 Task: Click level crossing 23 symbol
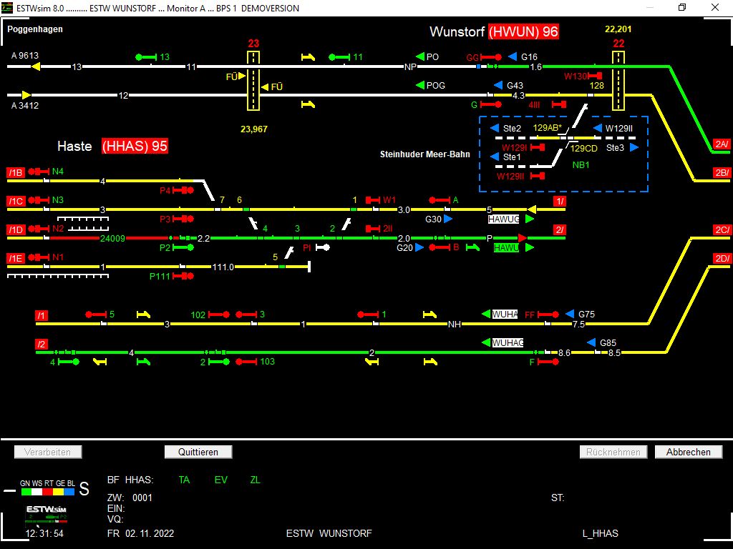(253, 80)
